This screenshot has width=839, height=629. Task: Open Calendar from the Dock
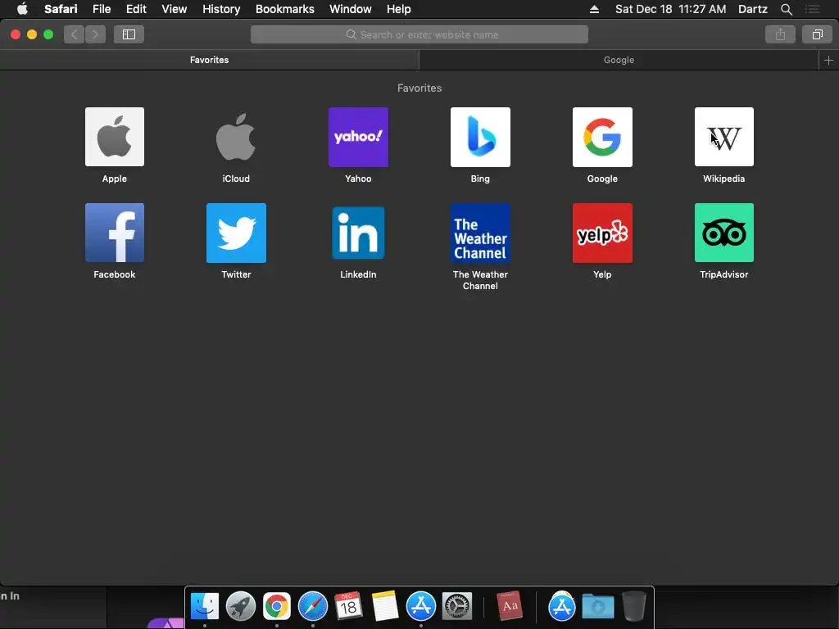pos(349,606)
